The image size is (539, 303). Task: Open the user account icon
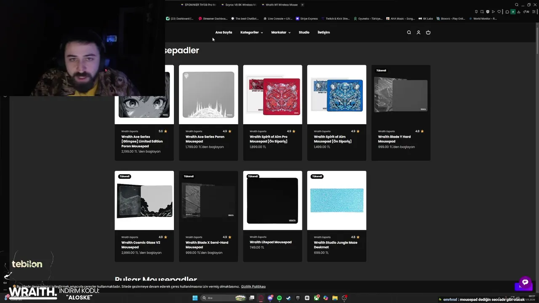pyautogui.click(x=419, y=32)
